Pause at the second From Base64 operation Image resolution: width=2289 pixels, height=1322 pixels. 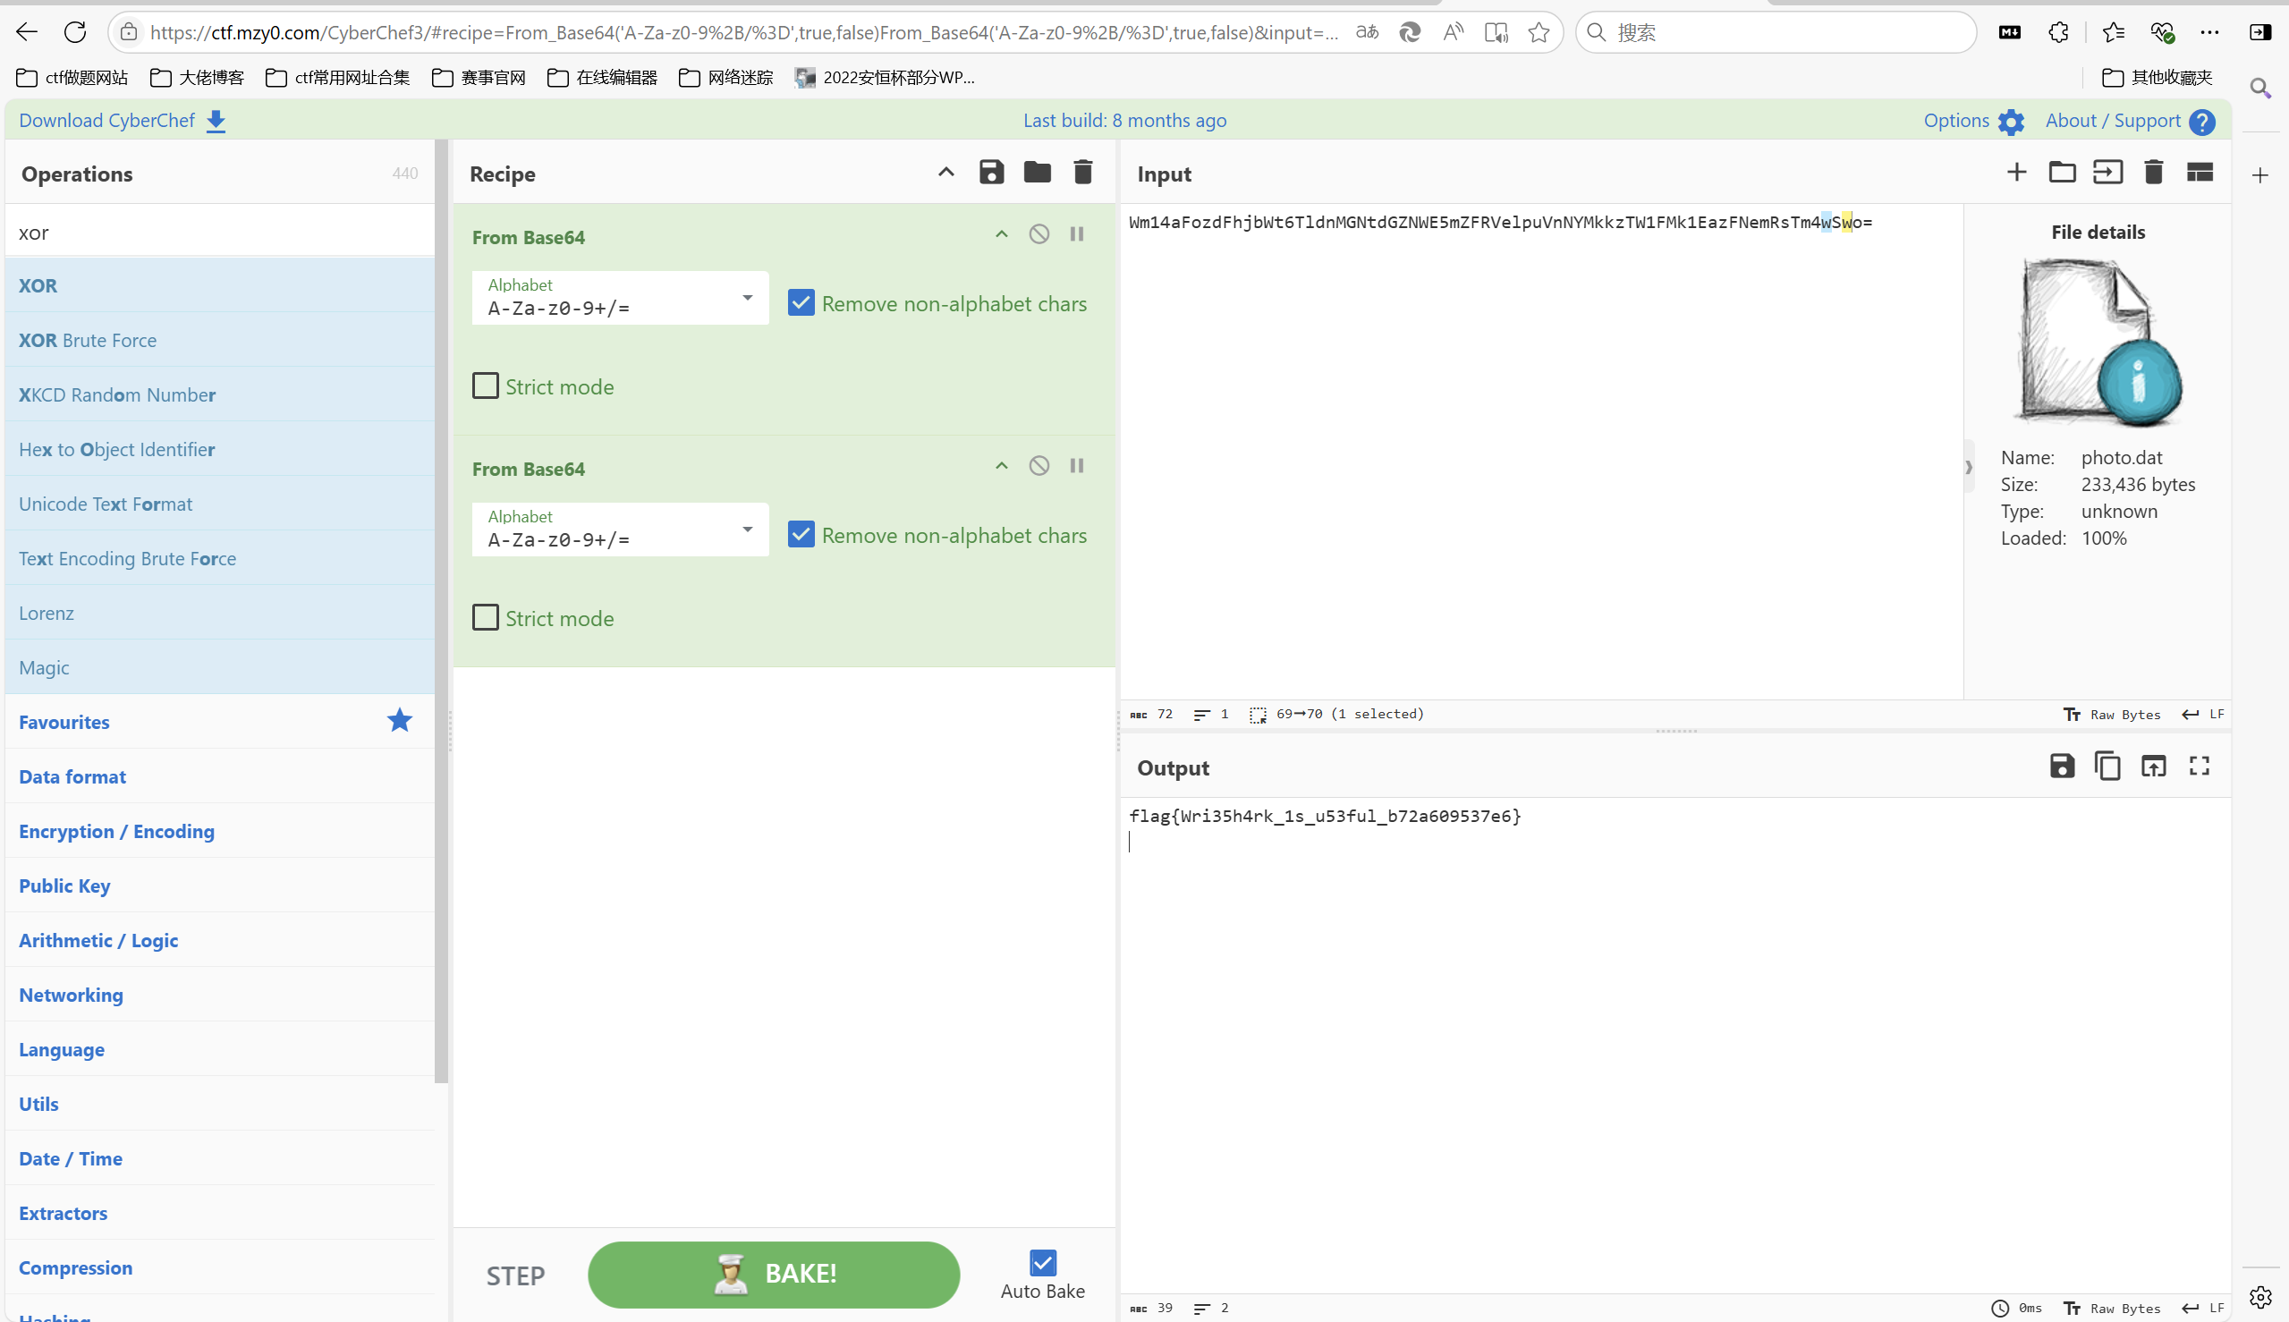(1077, 466)
